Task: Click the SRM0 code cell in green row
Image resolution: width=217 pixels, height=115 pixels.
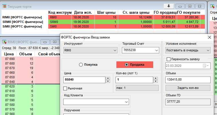Action: pos(60,22)
